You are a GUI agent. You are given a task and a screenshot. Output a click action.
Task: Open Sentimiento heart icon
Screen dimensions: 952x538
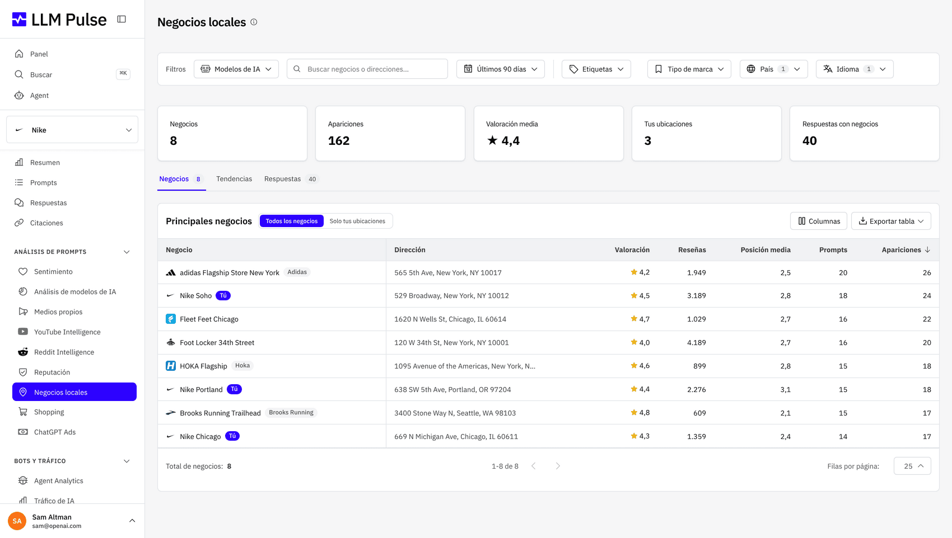(x=23, y=271)
